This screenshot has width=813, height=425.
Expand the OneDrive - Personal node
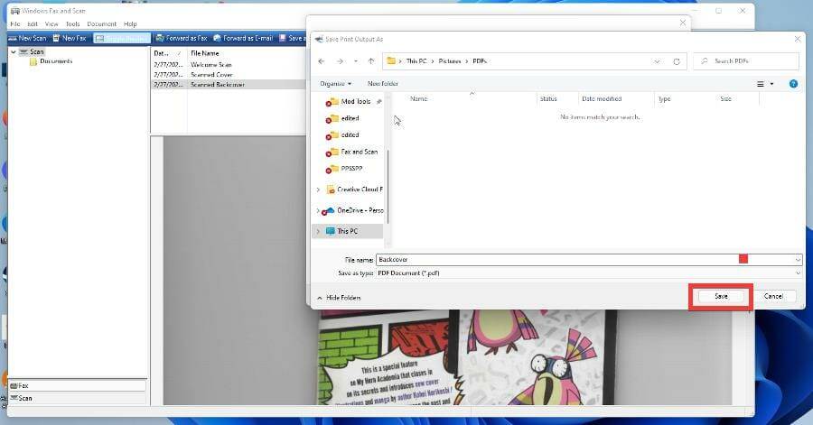(318, 210)
